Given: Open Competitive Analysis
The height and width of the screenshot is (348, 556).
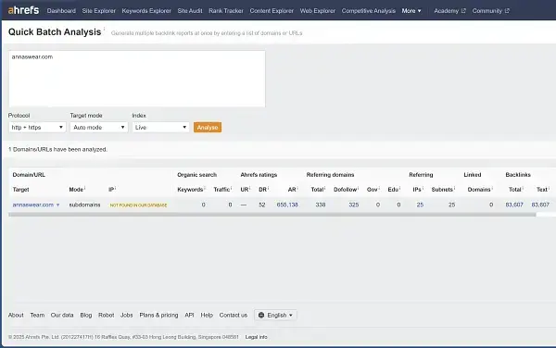Looking at the screenshot, I should [x=369, y=11].
